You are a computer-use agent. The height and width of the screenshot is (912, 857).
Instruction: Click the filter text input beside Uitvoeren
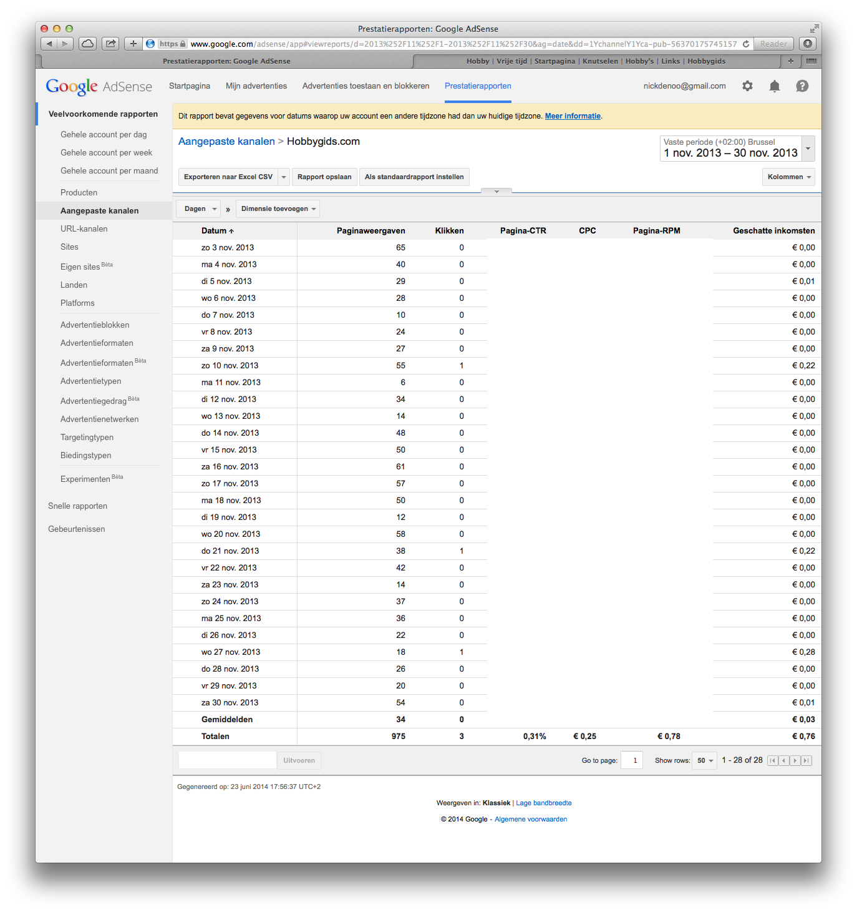(x=228, y=760)
